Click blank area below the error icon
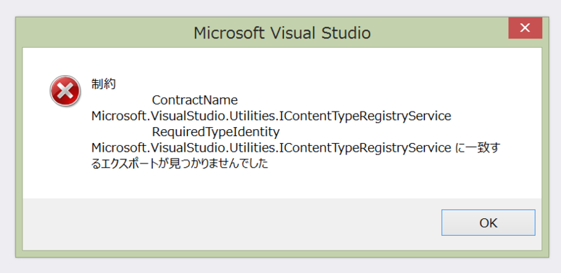 pyautogui.click(x=65, y=150)
